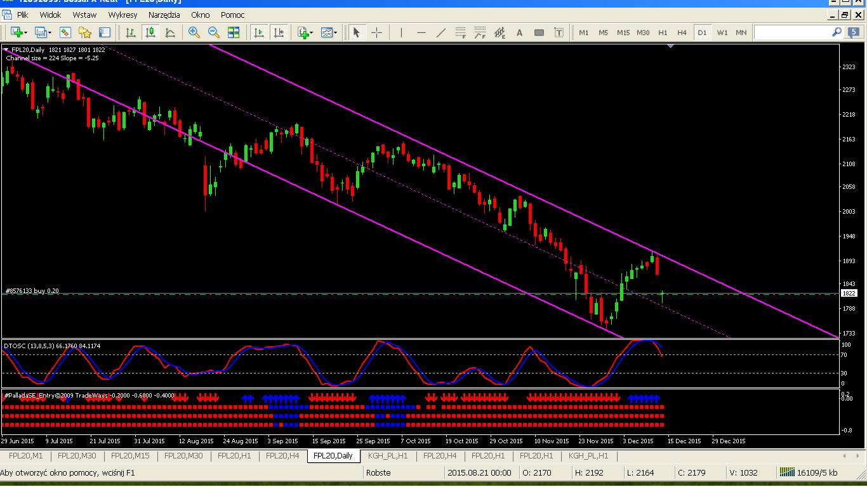Select the Crosshair cursor tool

(376, 32)
